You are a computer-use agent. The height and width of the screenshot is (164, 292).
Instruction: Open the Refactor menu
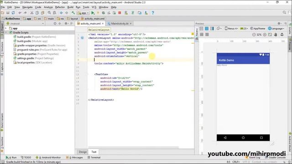point(60,7)
